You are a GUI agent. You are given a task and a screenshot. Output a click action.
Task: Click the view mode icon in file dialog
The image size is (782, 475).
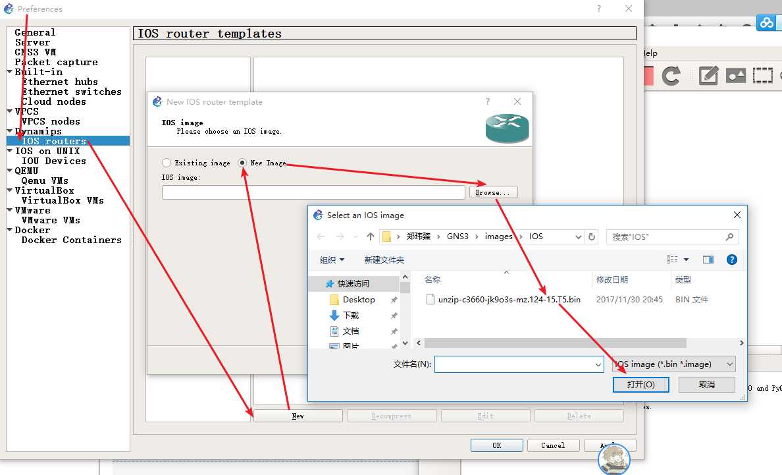coord(672,260)
